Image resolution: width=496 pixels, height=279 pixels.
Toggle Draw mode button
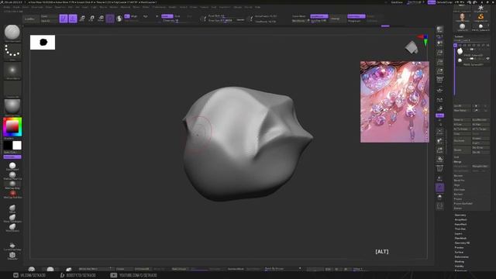tap(73, 19)
